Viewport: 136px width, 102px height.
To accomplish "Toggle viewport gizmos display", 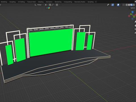I will point(112,5).
